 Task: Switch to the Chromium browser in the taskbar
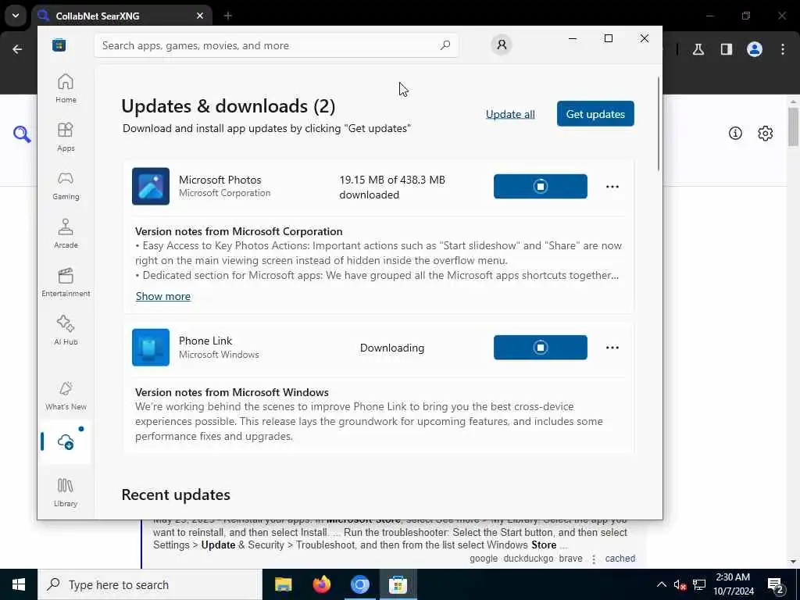(359, 584)
